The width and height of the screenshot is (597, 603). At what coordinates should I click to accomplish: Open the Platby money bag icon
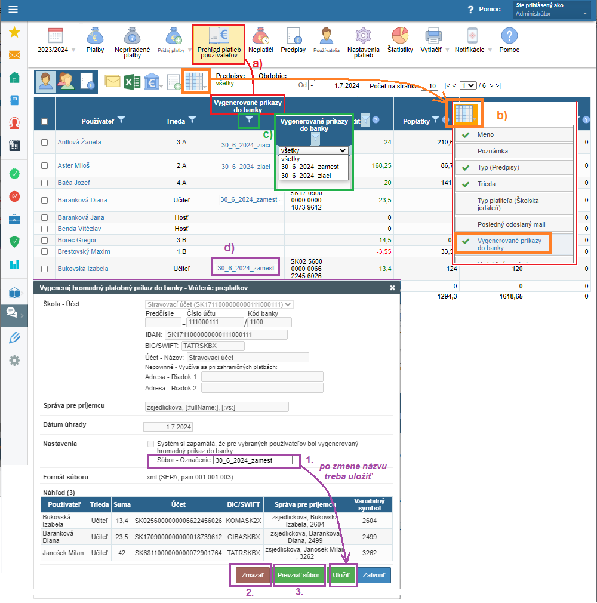[x=95, y=36]
